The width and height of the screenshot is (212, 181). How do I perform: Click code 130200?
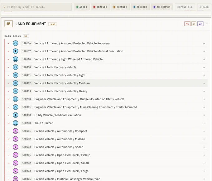[x=26, y=99]
